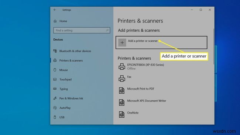Click the EPSON printer device icon
Image resolution: width=240 pixels, height=135 pixels.
(x=122, y=67)
